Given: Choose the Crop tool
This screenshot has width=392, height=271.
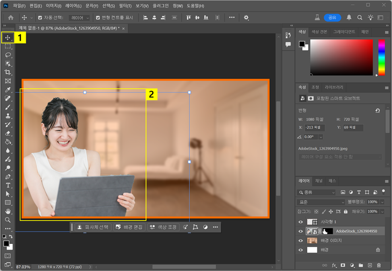Looking at the screenshot, I should click(8, 72).
